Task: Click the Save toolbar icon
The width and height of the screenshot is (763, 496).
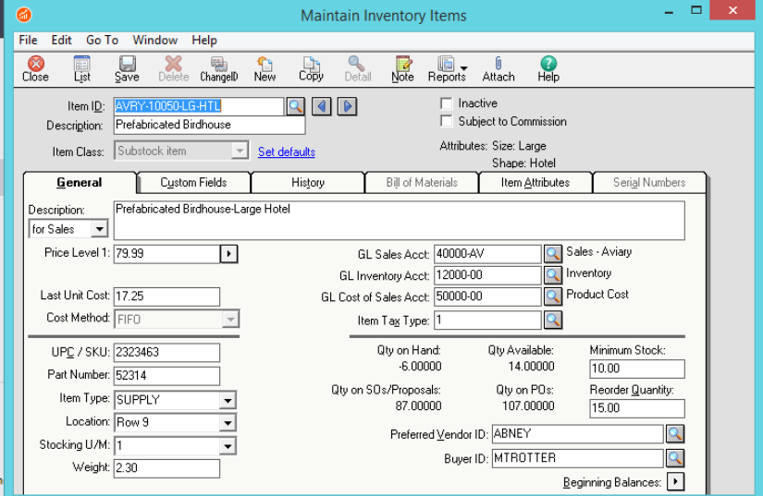Action: click(x=127, y=68)
